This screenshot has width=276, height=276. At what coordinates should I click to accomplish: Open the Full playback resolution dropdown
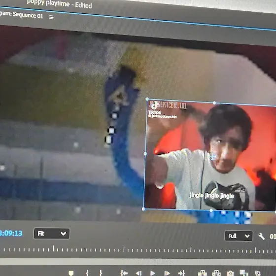pos(239,236)
